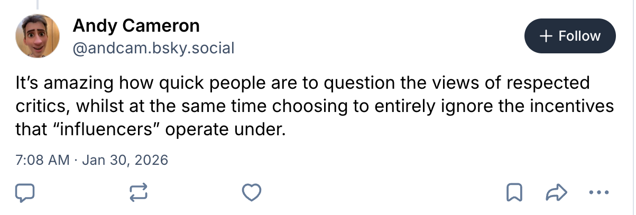Like the post with the heart icon
Screen dimensions: 636x215
(x=252, y=193)
